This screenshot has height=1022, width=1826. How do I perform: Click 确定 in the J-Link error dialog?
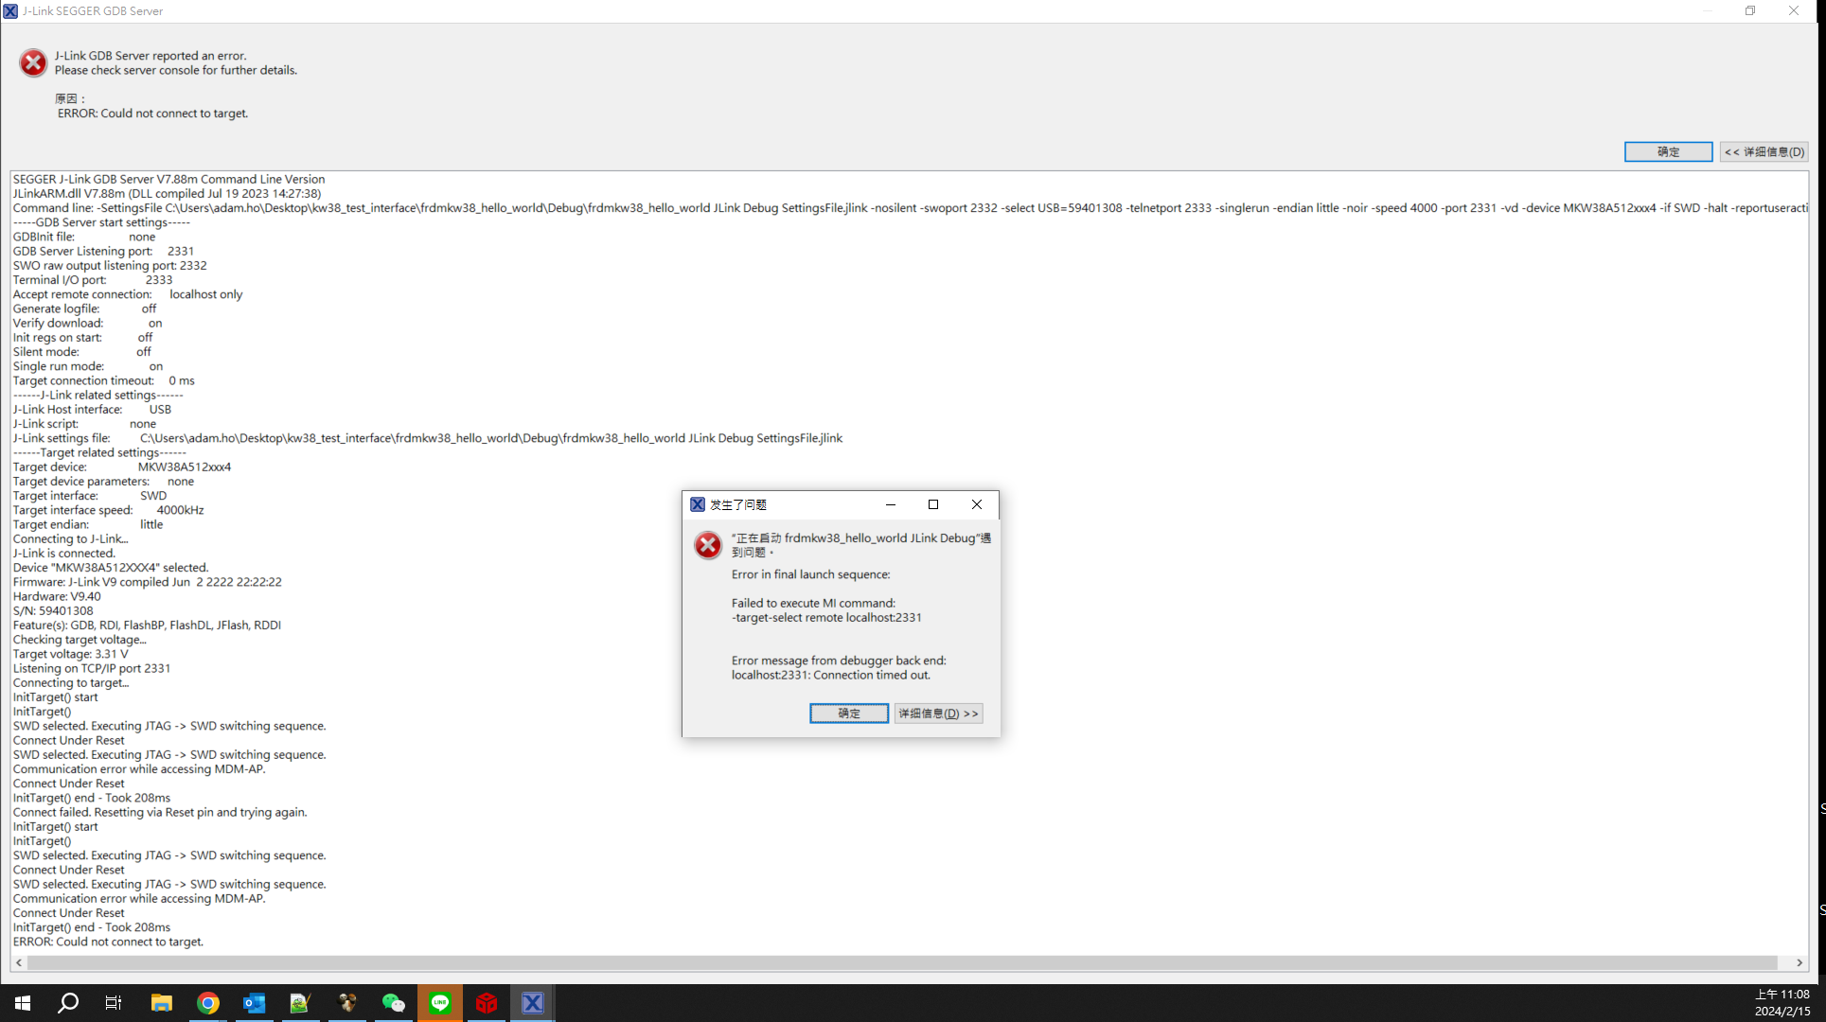pyautogui.click(x=1668, y=151)
